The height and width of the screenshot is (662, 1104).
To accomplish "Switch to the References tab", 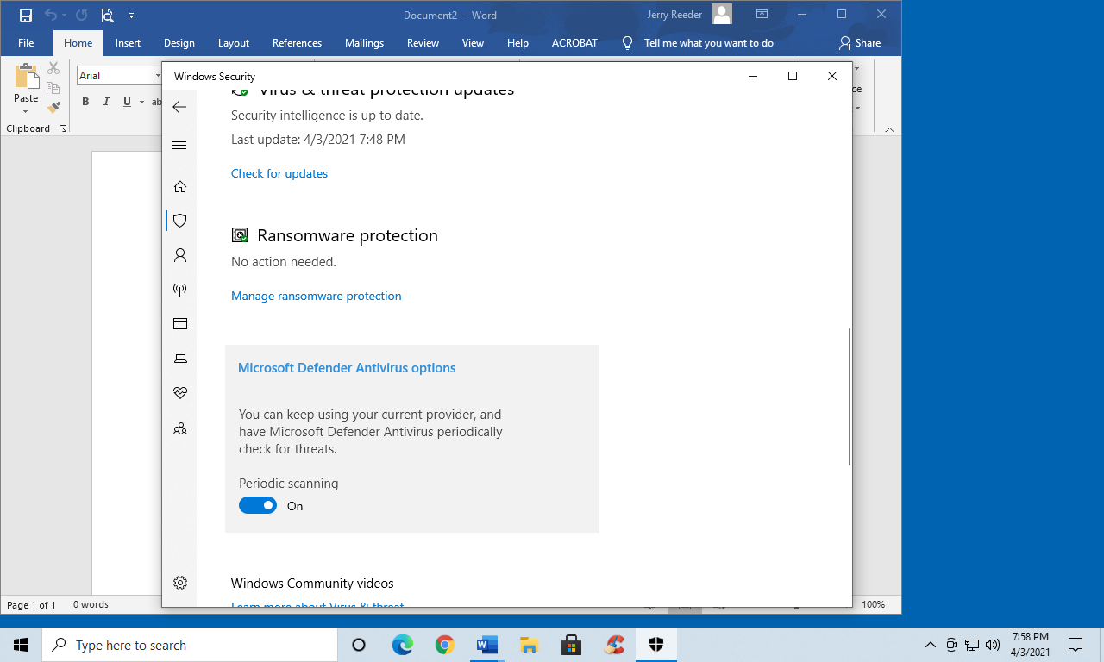I will click(297, 43).
